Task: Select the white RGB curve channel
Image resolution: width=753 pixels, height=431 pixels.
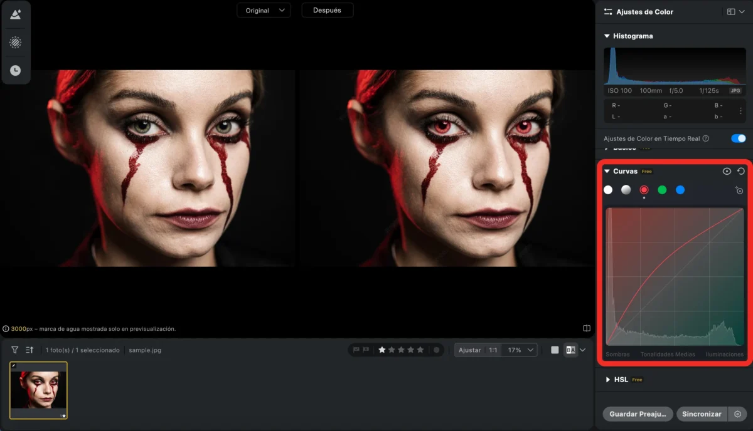Action: pos(608,190)
